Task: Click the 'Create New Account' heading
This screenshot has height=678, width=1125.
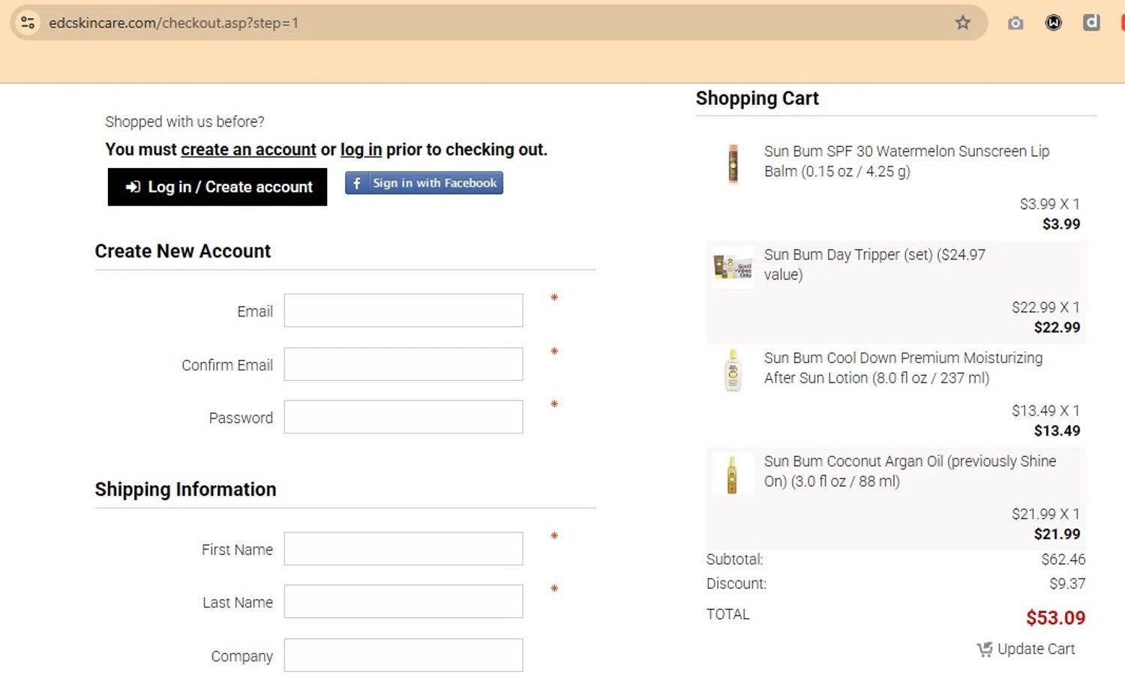Action: [x=182, y=251]
